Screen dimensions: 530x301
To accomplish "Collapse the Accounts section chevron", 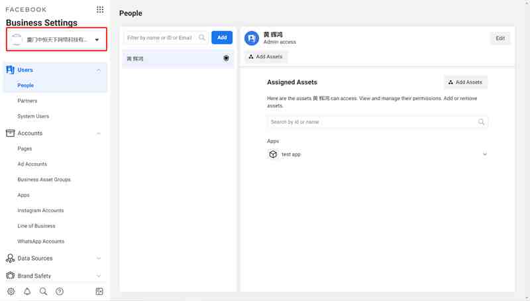I will [x=98, y=133].
